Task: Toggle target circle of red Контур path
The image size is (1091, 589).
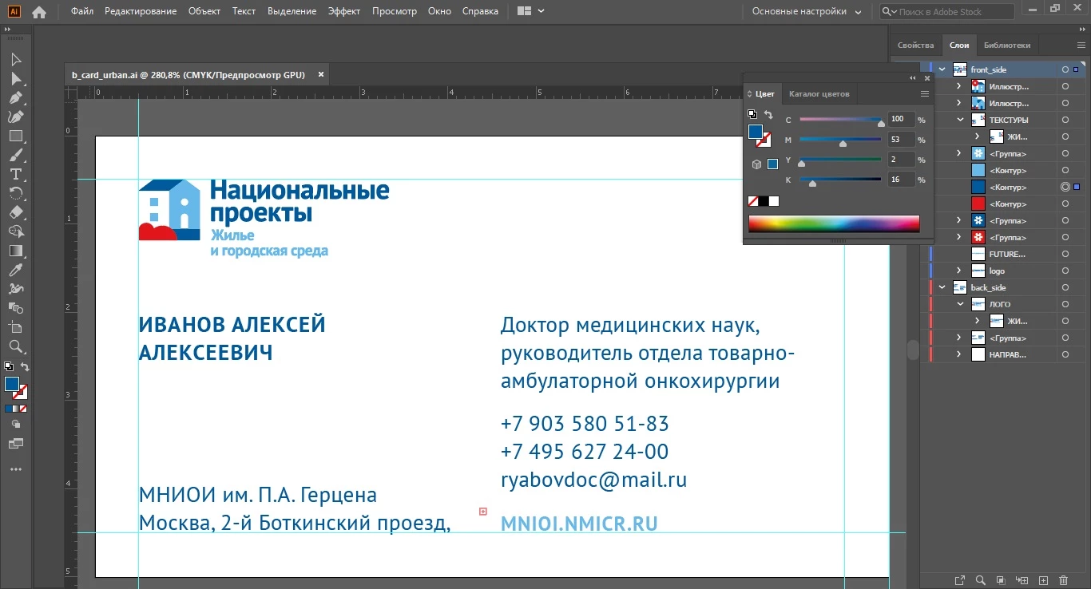Action: point(1065,204)
